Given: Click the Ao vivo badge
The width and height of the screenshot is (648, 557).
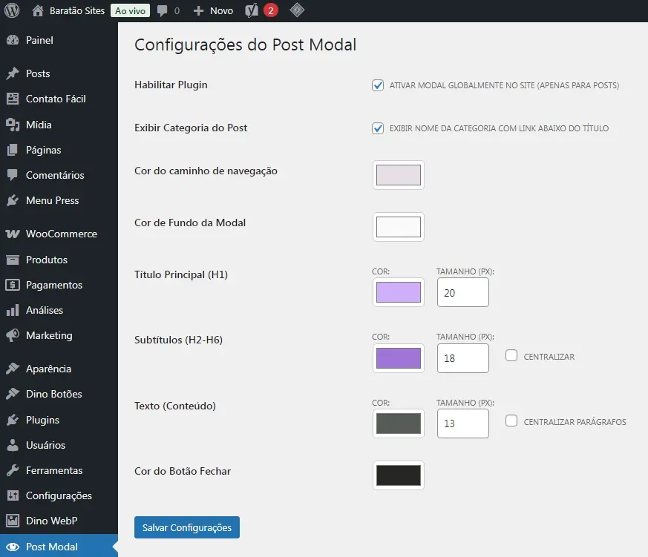Looking at the screenshot, I should coord(131,10).
